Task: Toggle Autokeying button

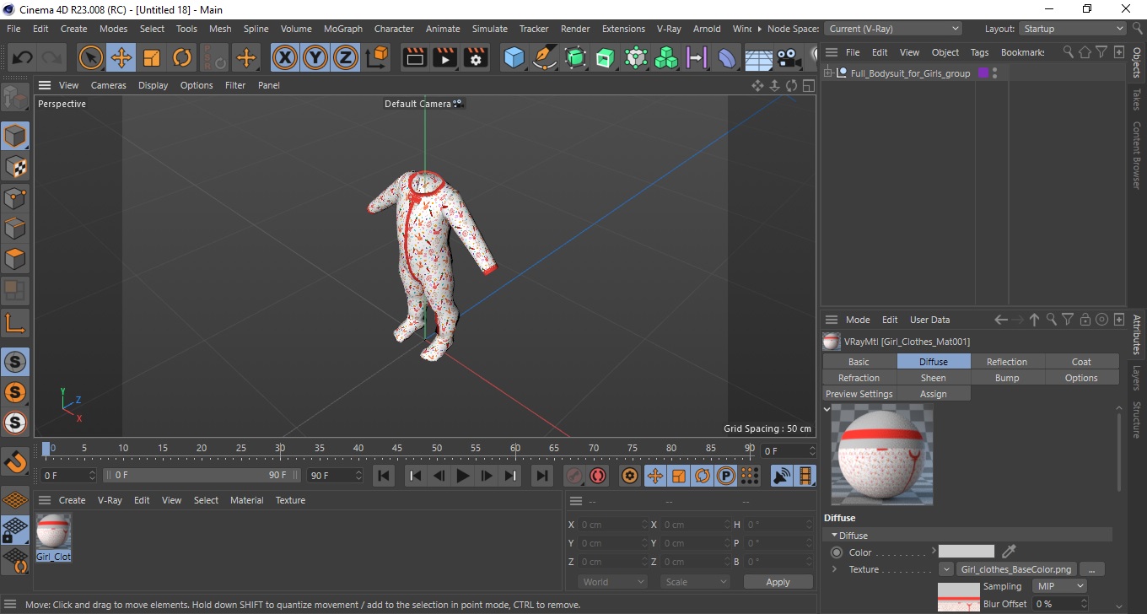Action: tap(598, 476)
